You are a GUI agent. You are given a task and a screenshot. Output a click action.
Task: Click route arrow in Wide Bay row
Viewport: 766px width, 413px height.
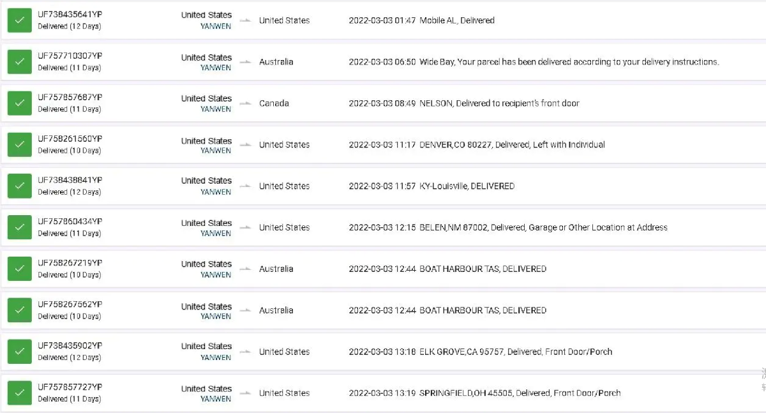pos(245,63)
